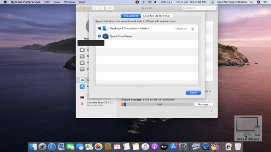Click the iCloud Storage usage bar
Image resolution: width=271 pixels, height=152 pixels.
pos(157,104)
